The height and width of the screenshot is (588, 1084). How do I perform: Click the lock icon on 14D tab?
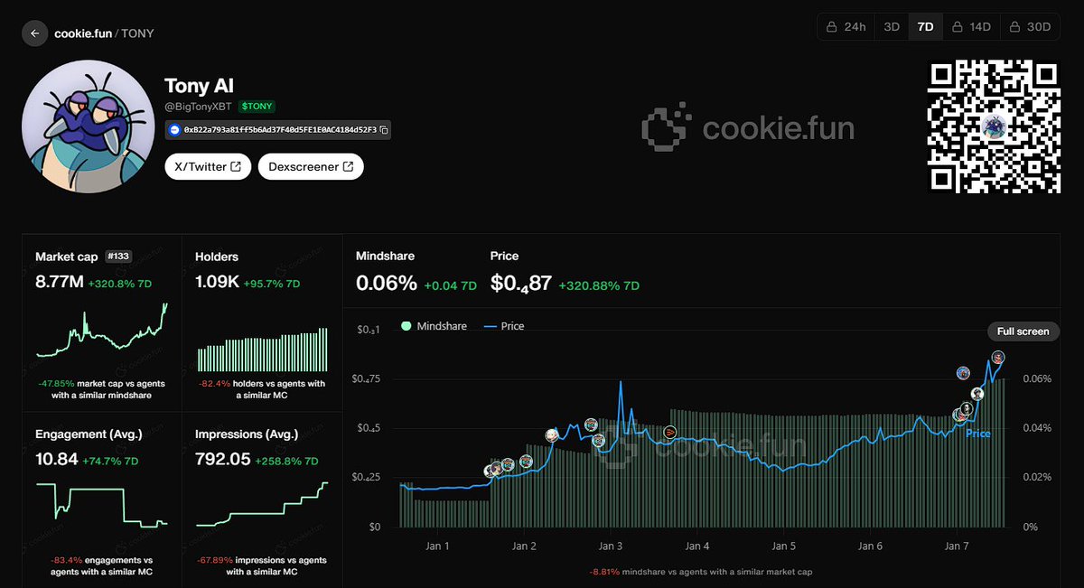tap(958, 27)
